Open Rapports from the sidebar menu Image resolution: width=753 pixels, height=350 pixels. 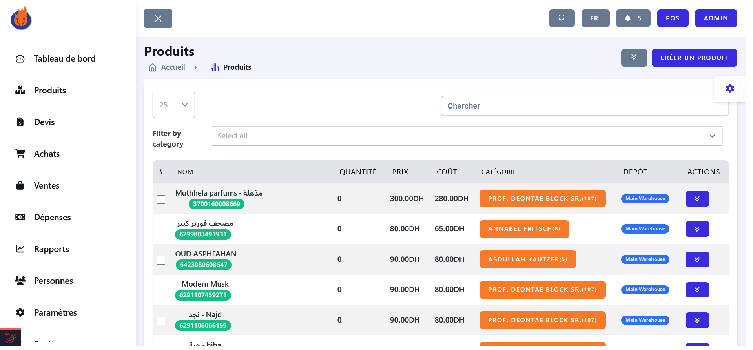[x=51, y=249]
